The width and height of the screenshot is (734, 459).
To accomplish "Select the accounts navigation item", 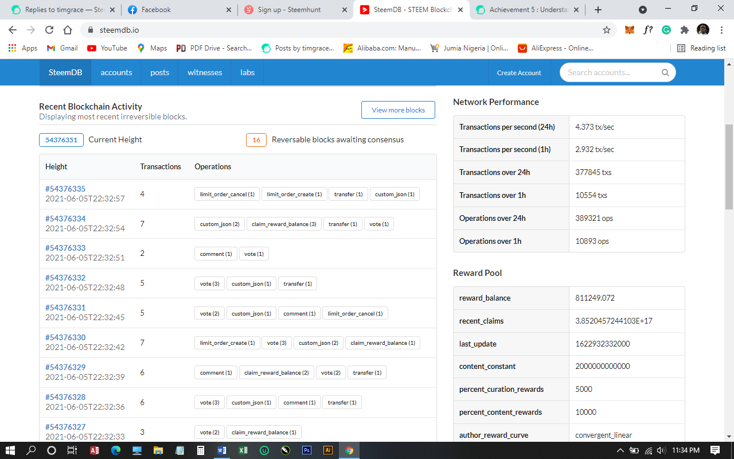I will click(x=116, y=72).
